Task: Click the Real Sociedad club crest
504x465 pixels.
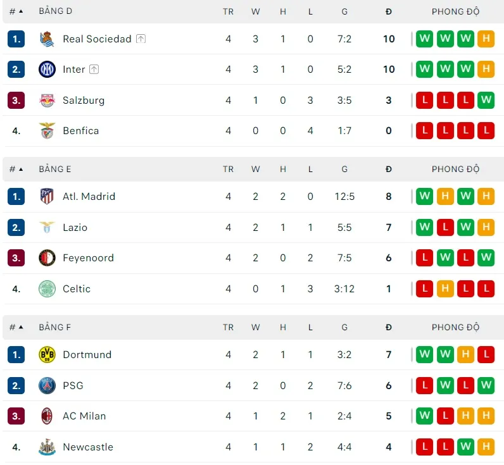Action: 47,39
